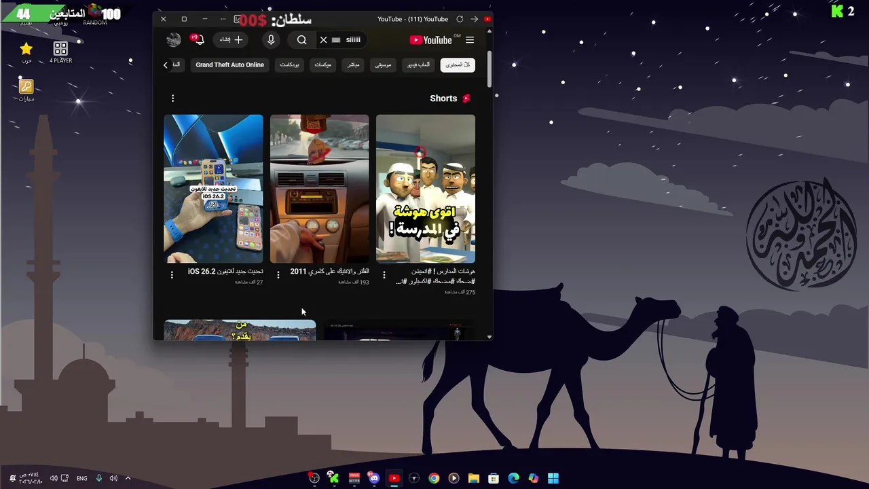
Task: Open Voicemeeter from the taskbar
Action: coord(354,478)
